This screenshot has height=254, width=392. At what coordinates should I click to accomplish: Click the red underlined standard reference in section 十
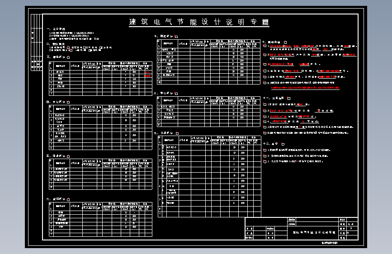point(305,88)
